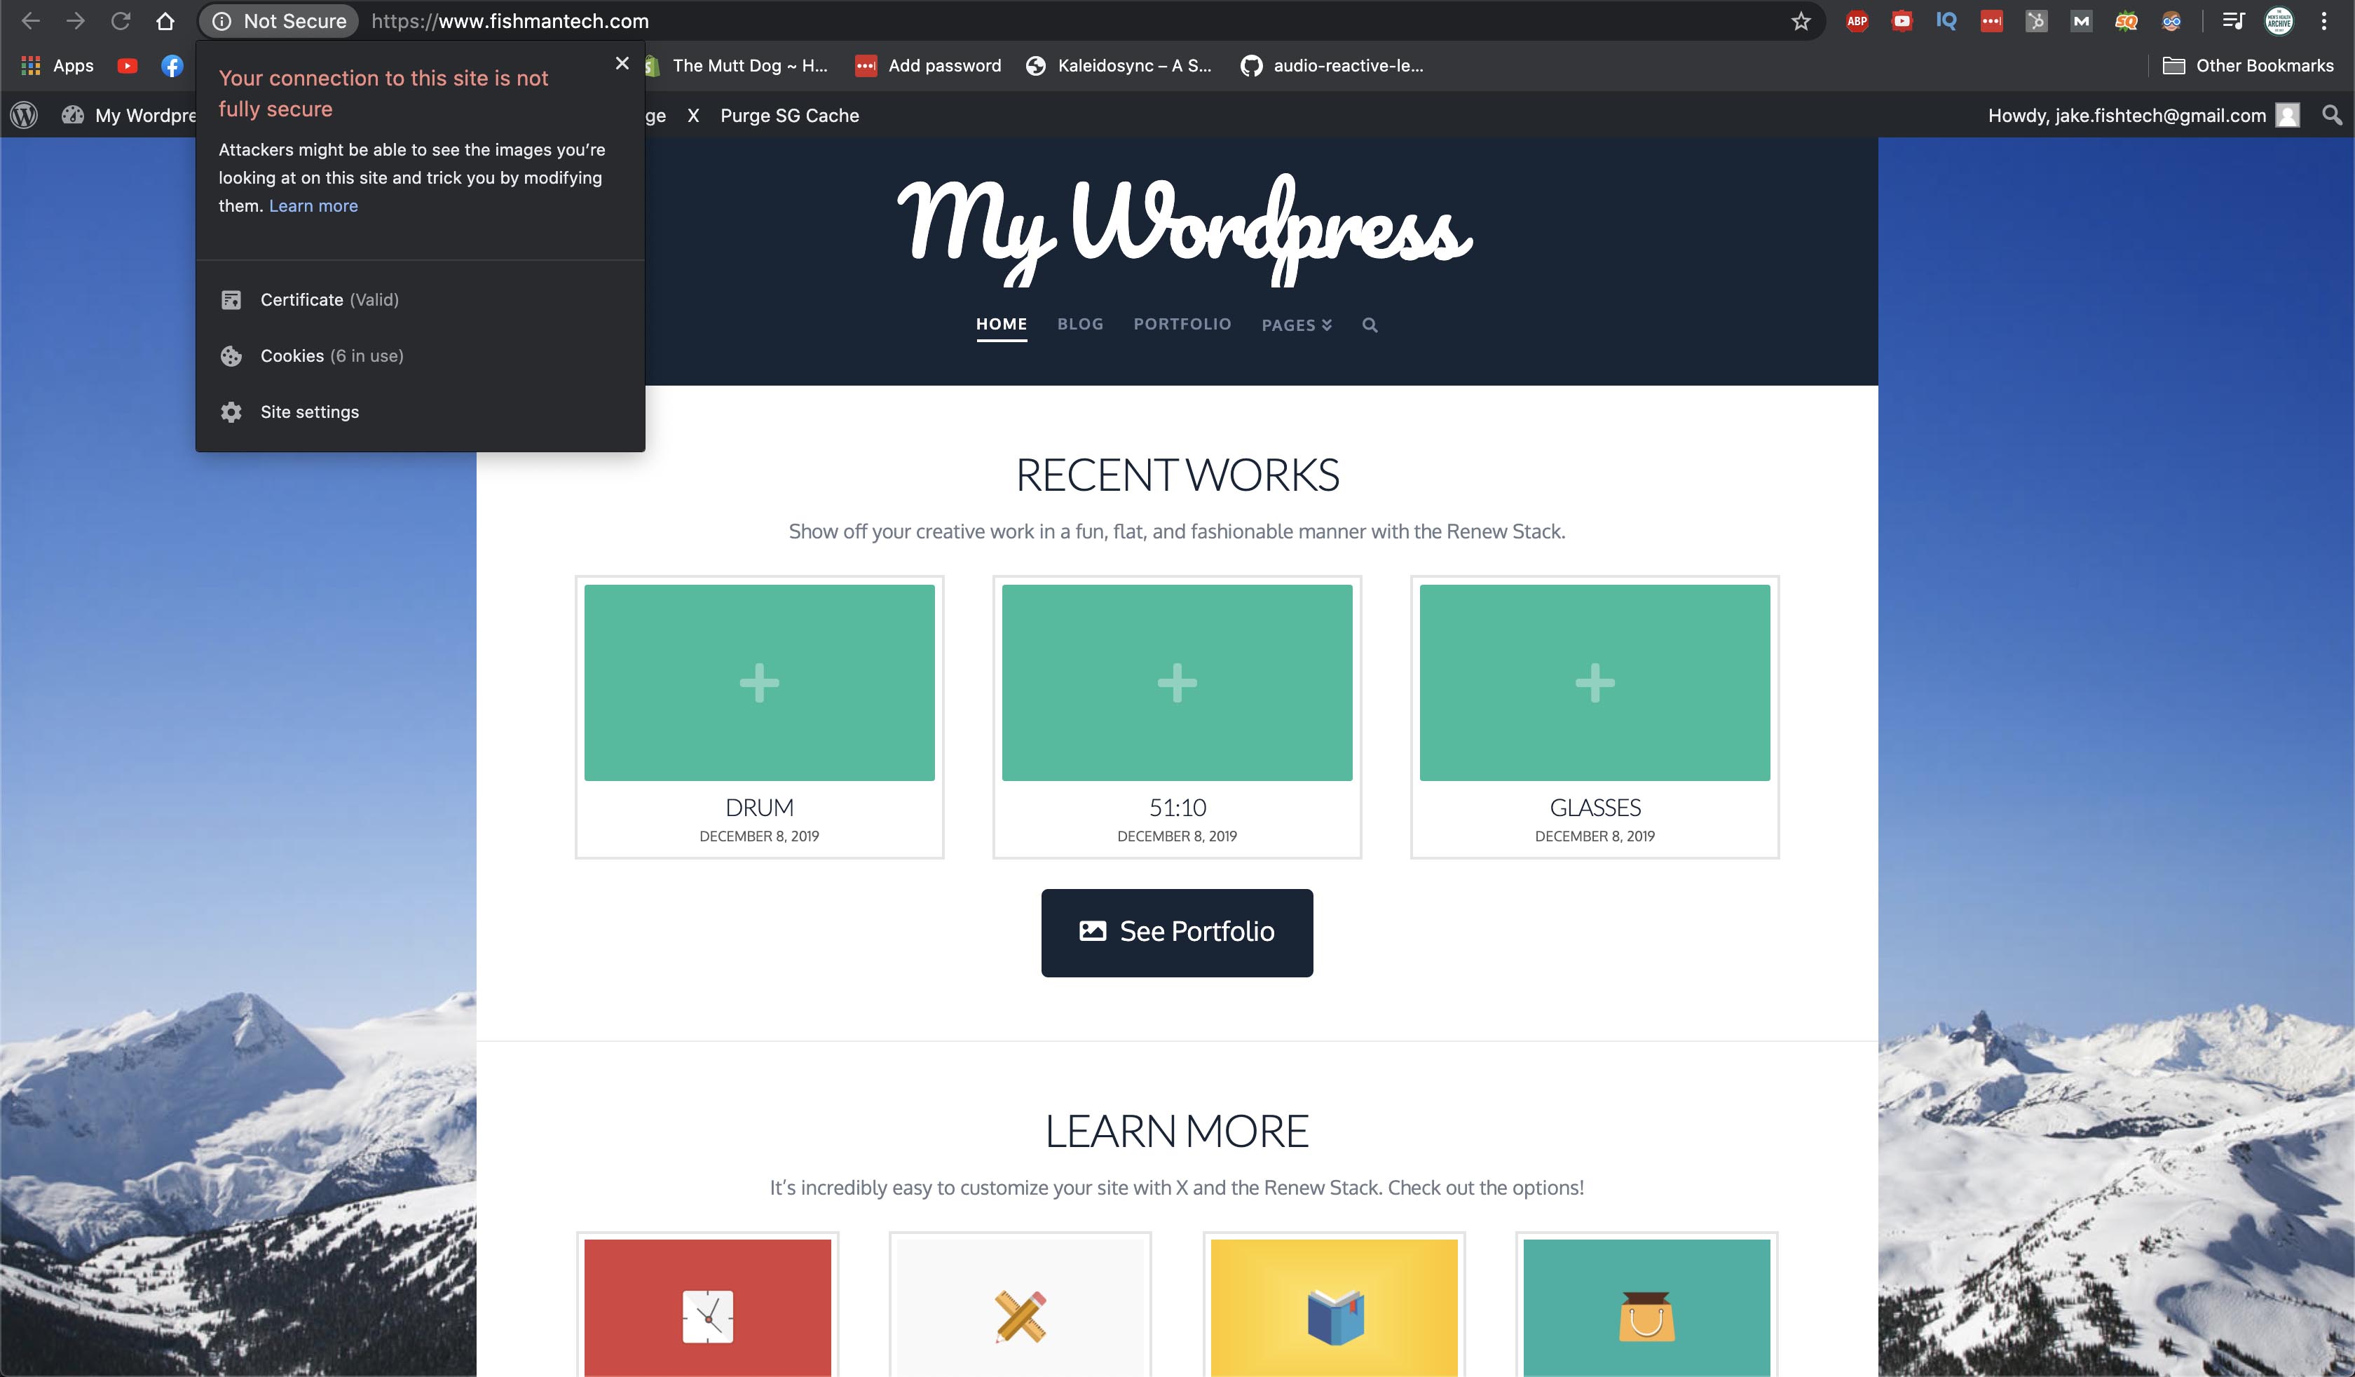
Task: Reload the page with the refresh icon
Action: (121, 20)
